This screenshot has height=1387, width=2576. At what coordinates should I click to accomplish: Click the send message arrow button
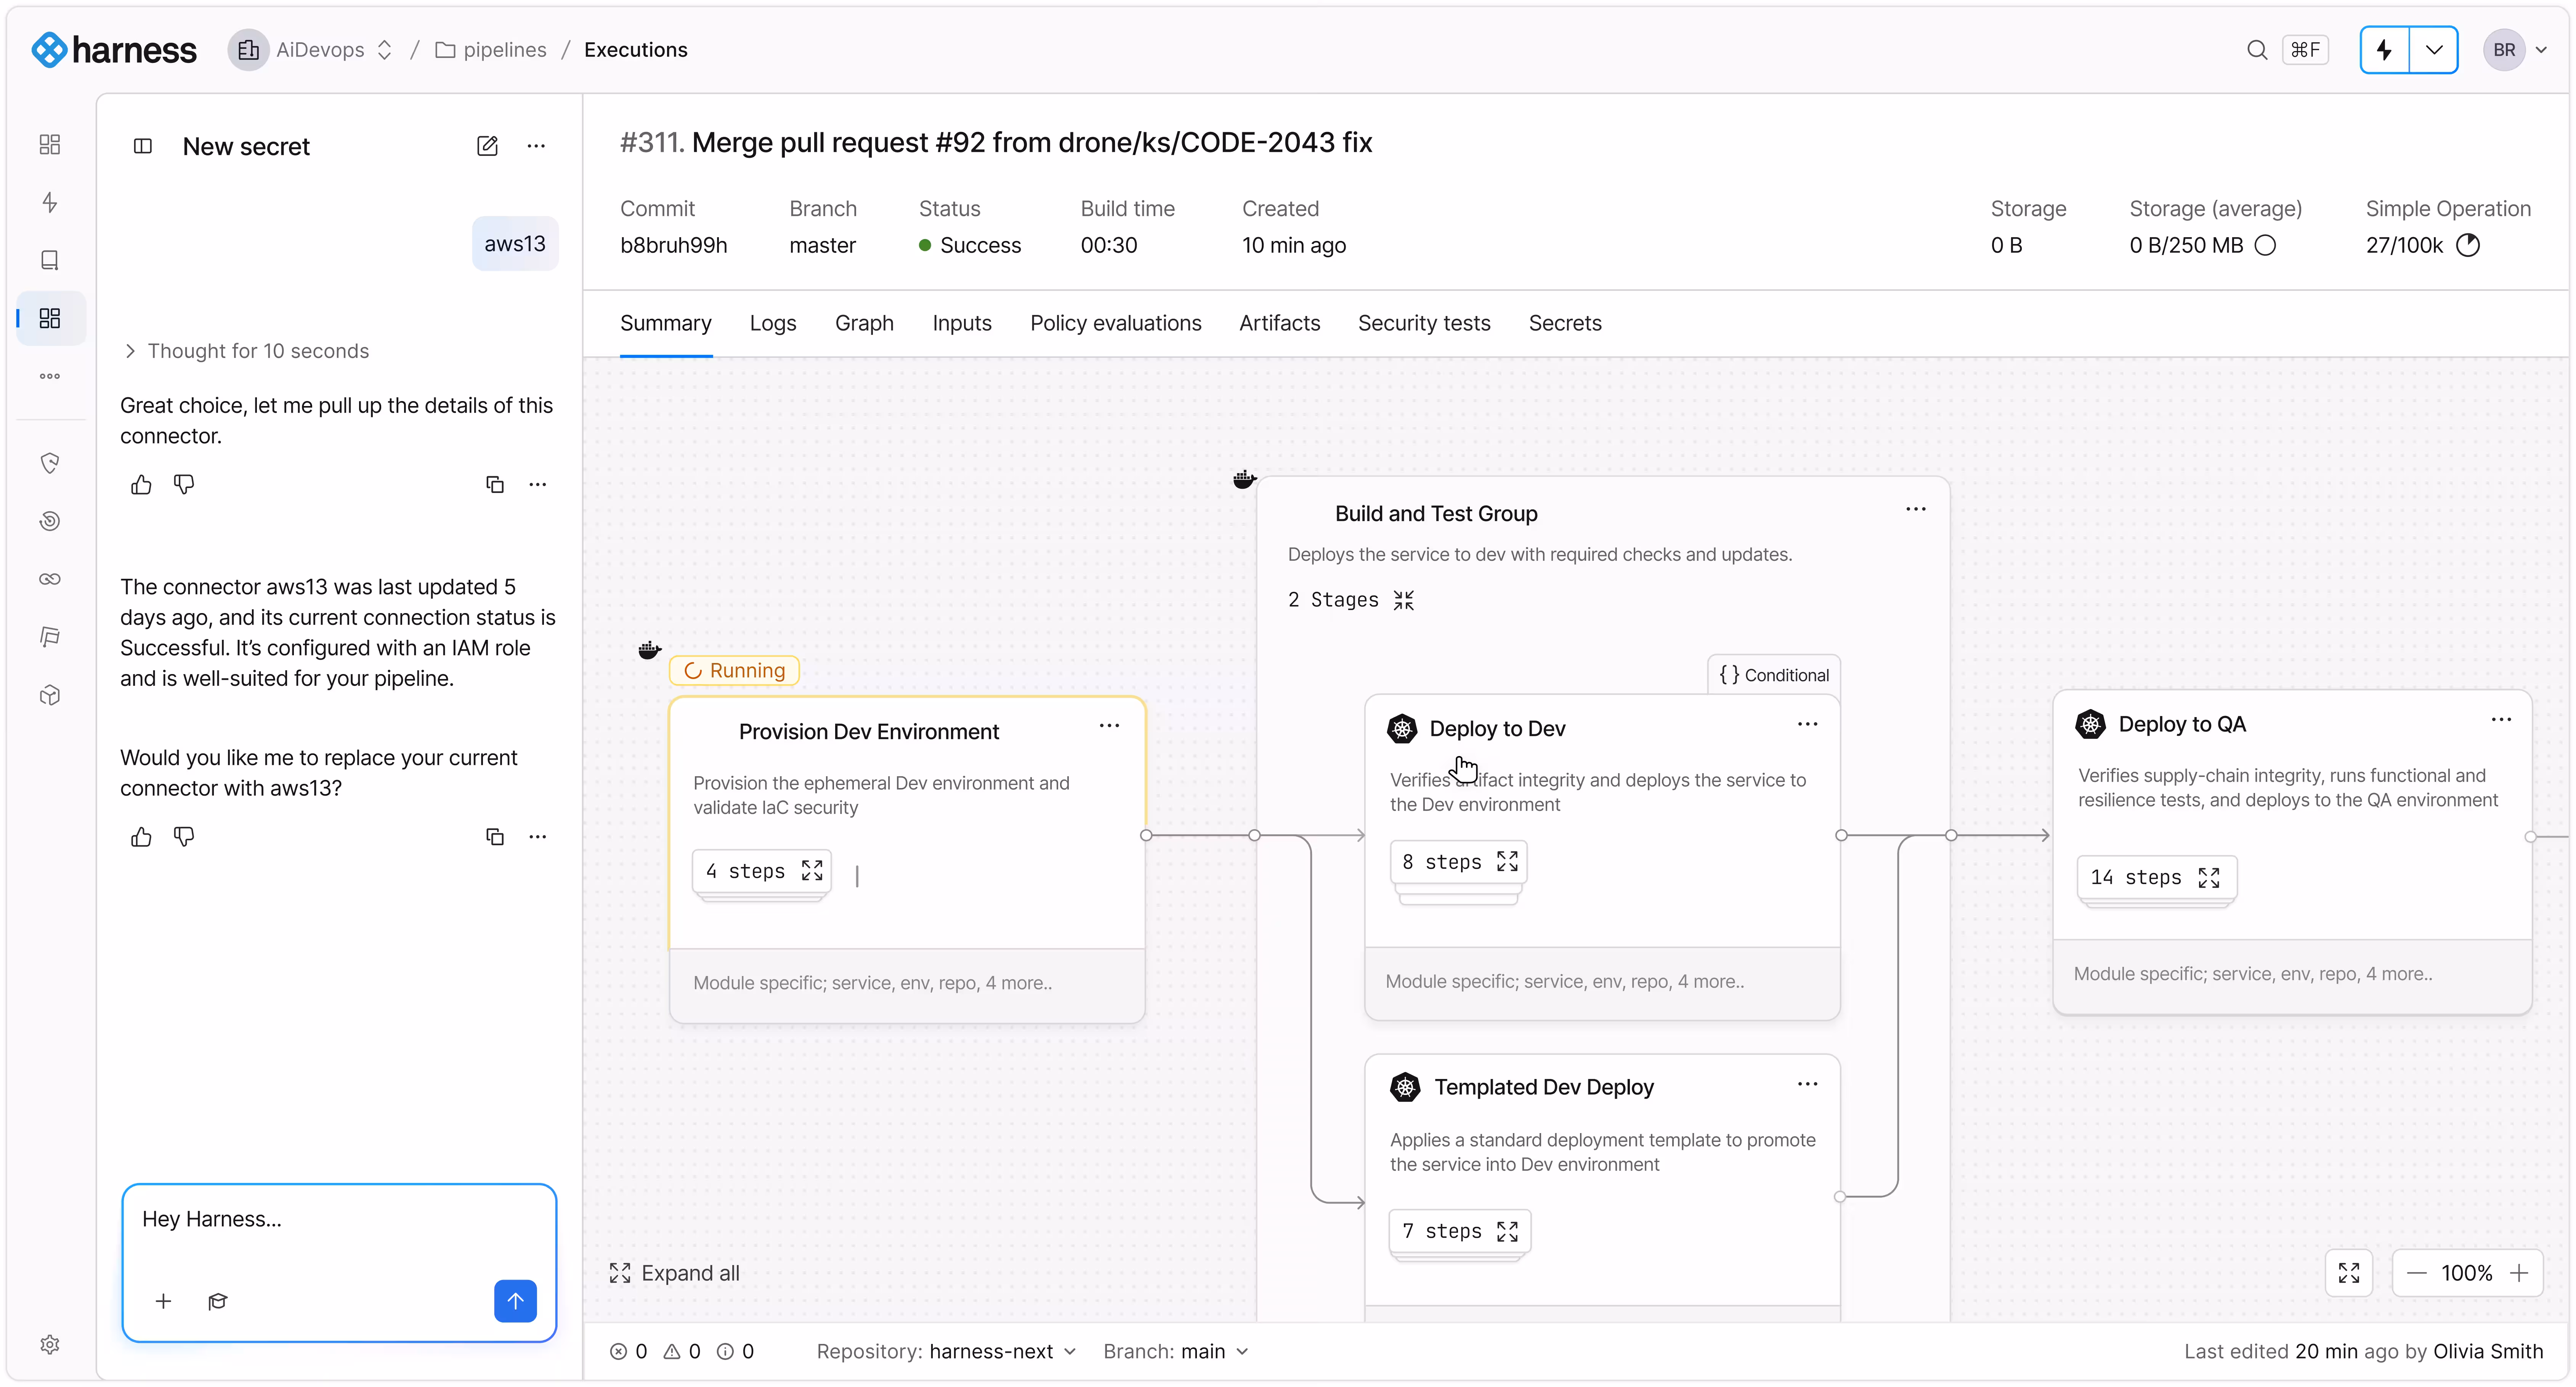tap(515, 1300)
